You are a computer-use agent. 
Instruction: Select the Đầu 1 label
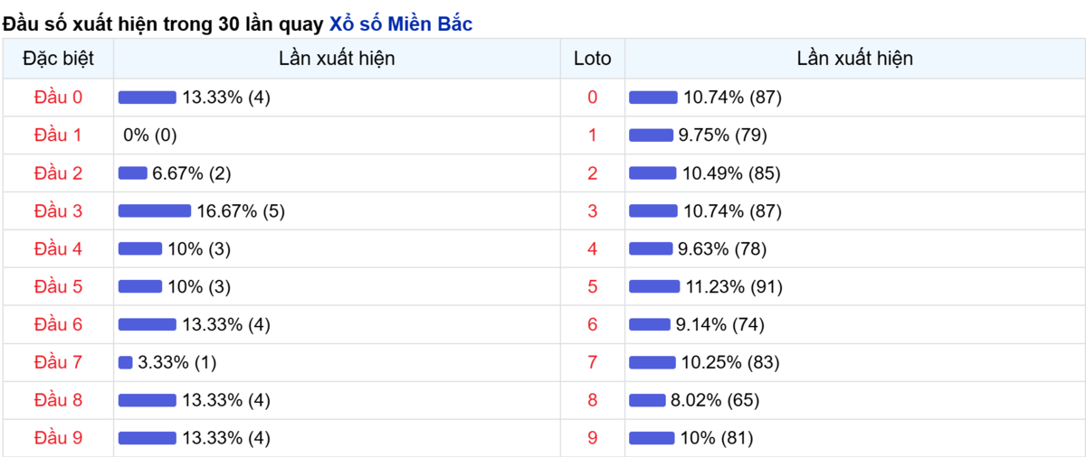click(x=58, y=135)
